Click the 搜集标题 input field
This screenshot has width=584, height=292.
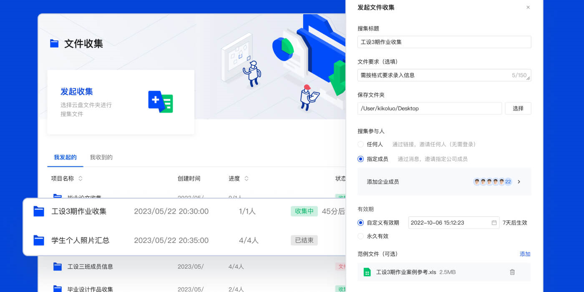[443, 42]
